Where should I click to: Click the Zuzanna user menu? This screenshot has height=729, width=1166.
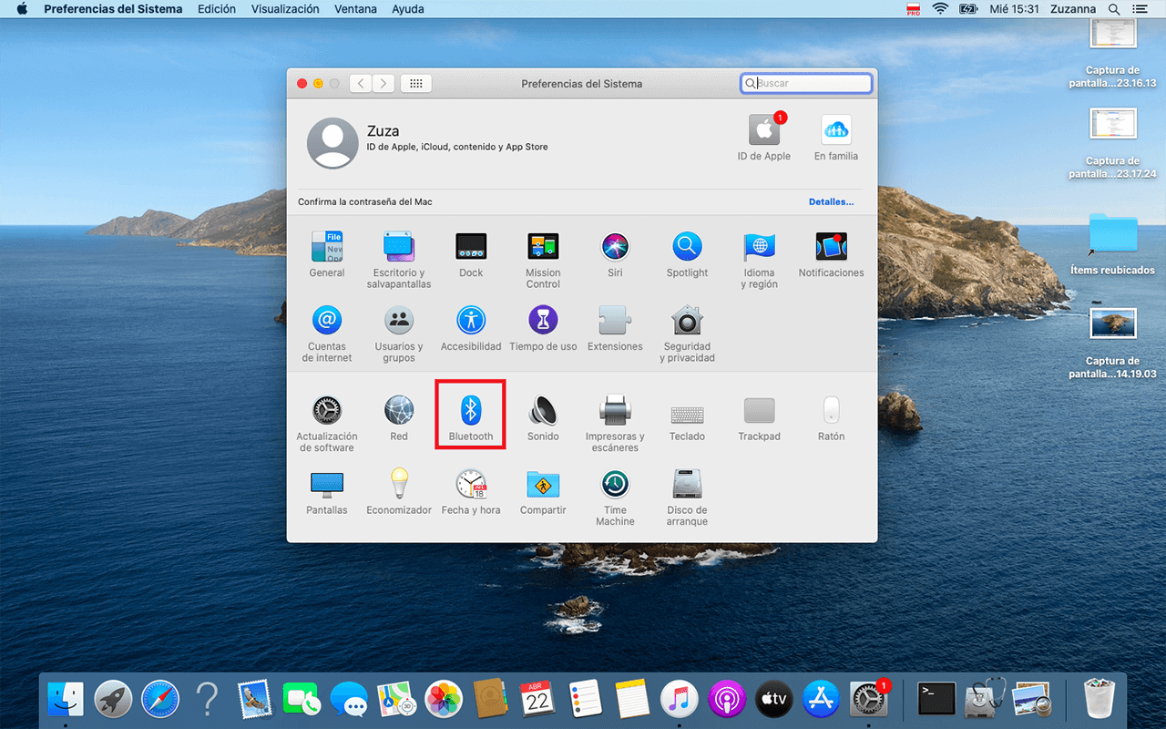1072,9
